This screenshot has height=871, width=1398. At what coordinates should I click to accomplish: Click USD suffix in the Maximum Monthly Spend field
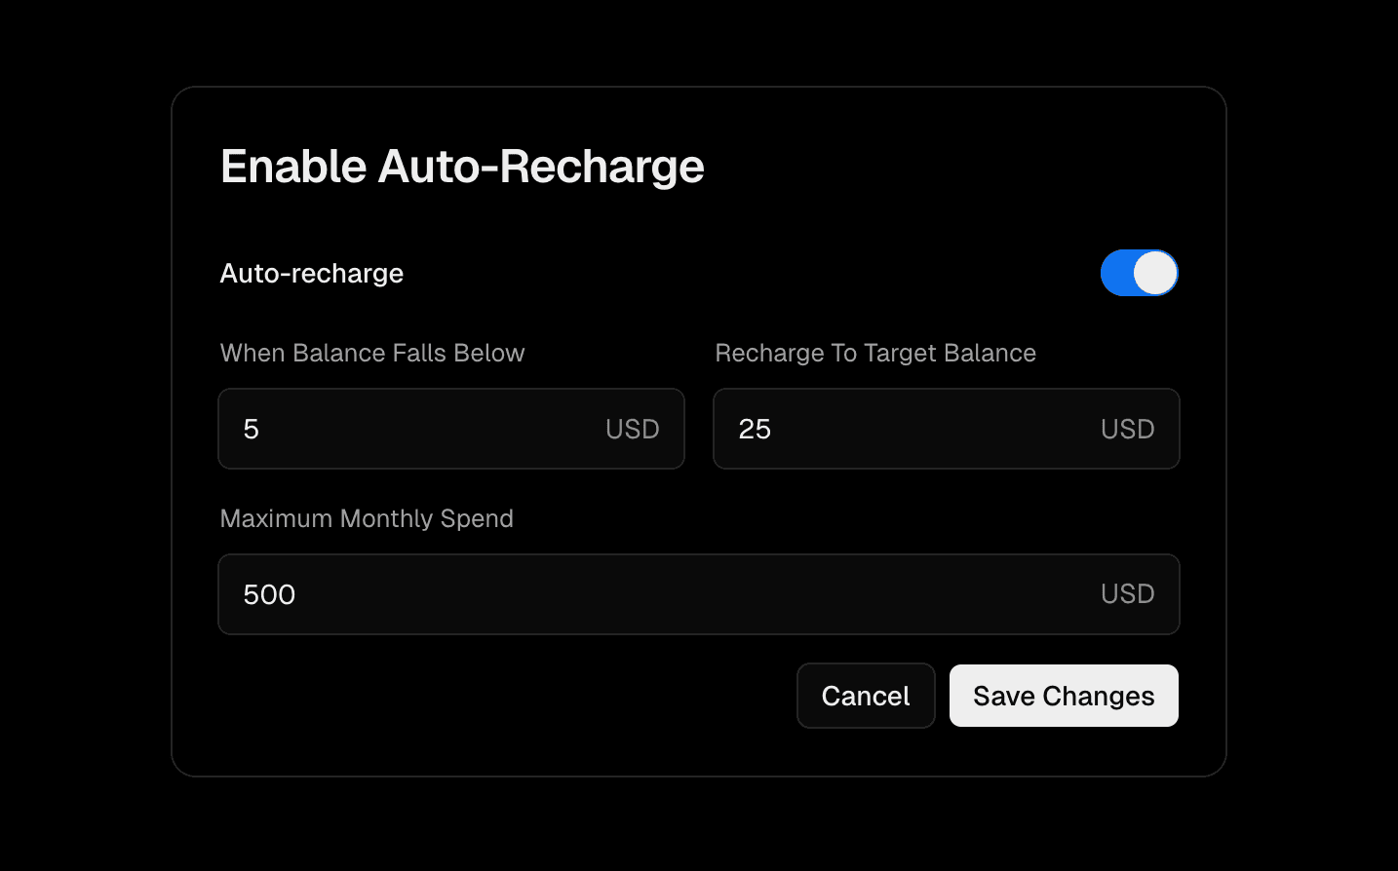pyautogui.click(x=1127, y=594)
